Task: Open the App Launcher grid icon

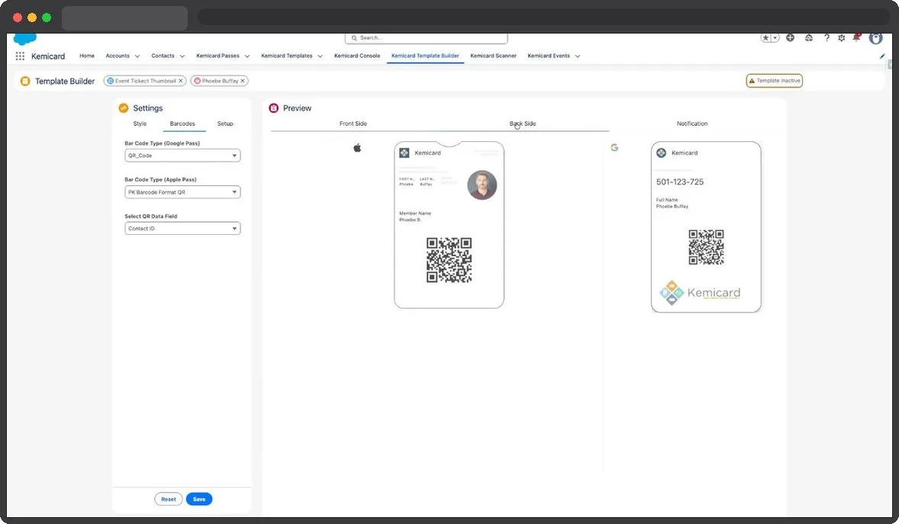Action: coord(20,56)
